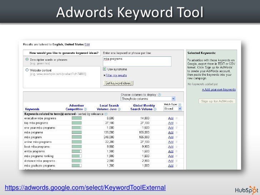Open help icon beside Local Search Volume: June
This screenshot has width=260, height=195.
coord(119,109)
